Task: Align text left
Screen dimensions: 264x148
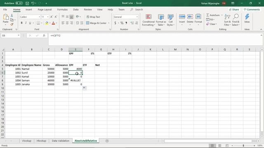Action: pyautogui.click(x=63, y=23)
